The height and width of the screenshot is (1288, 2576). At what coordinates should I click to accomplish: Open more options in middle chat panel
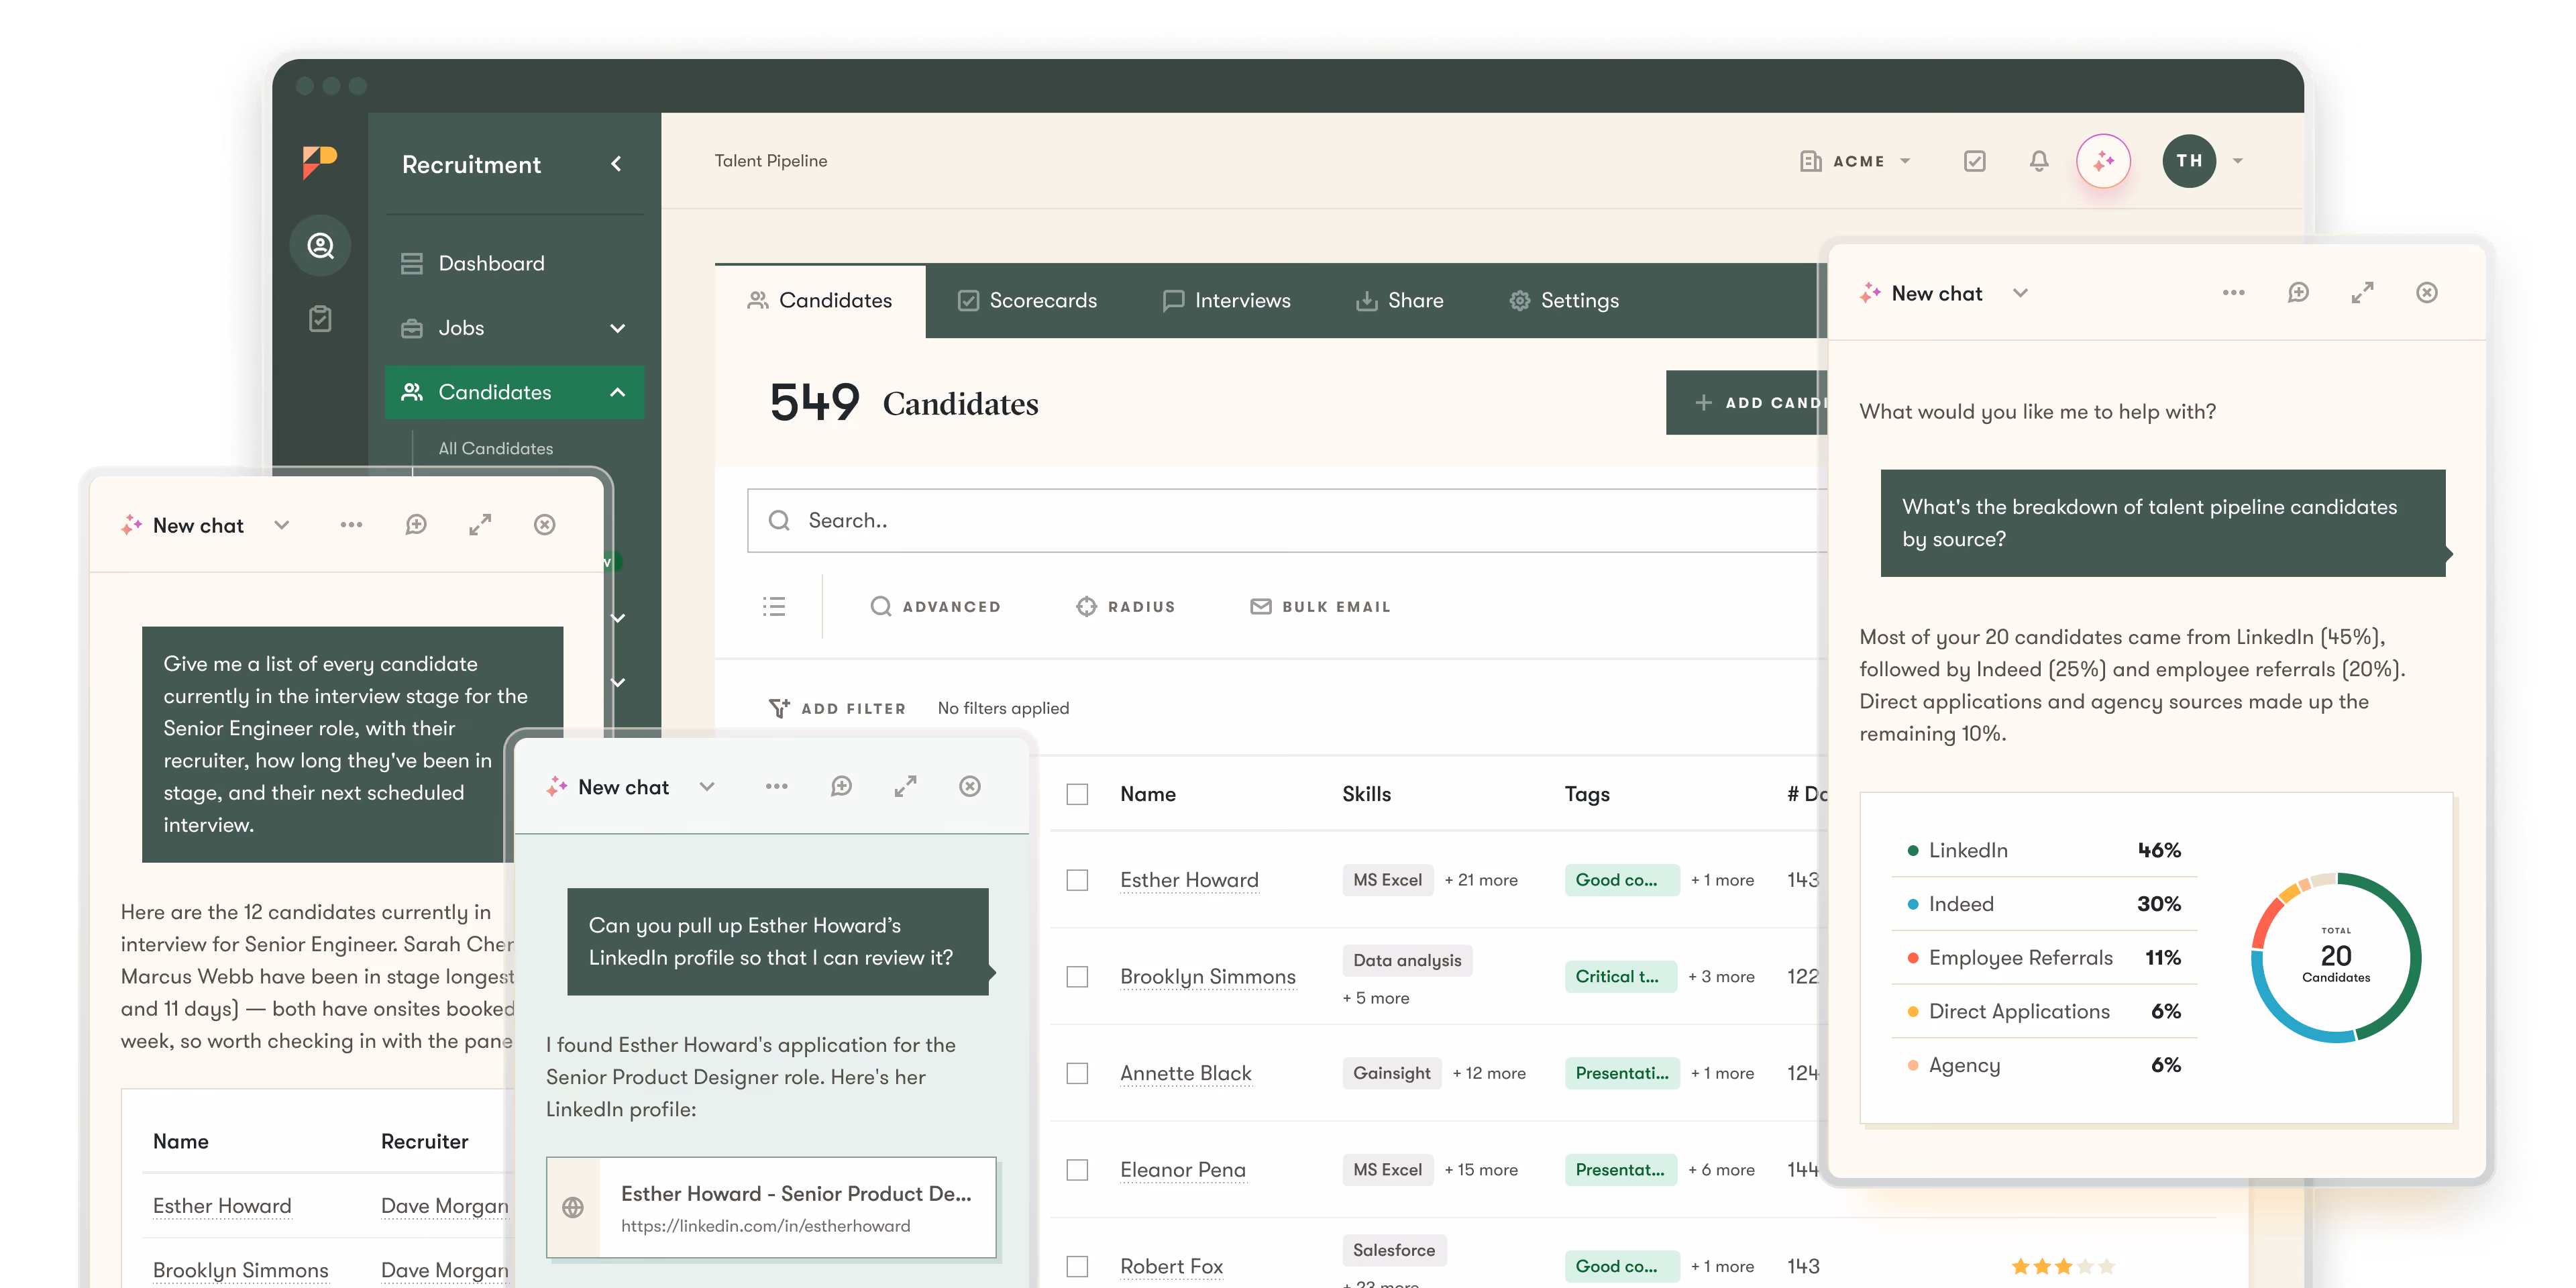776,787
